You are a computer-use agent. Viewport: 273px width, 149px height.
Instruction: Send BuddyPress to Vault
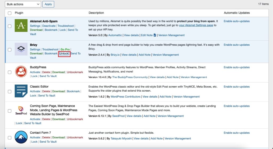point(48,76)
